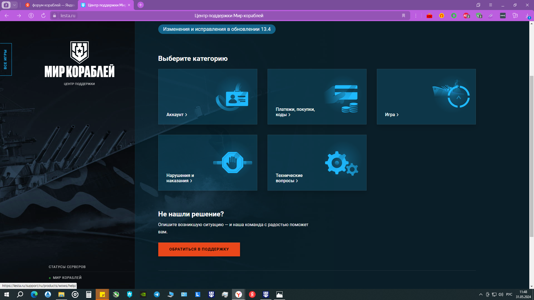Open the Аккаунт category card
Screen dimensions: 534x300
(x=207, y=96)
